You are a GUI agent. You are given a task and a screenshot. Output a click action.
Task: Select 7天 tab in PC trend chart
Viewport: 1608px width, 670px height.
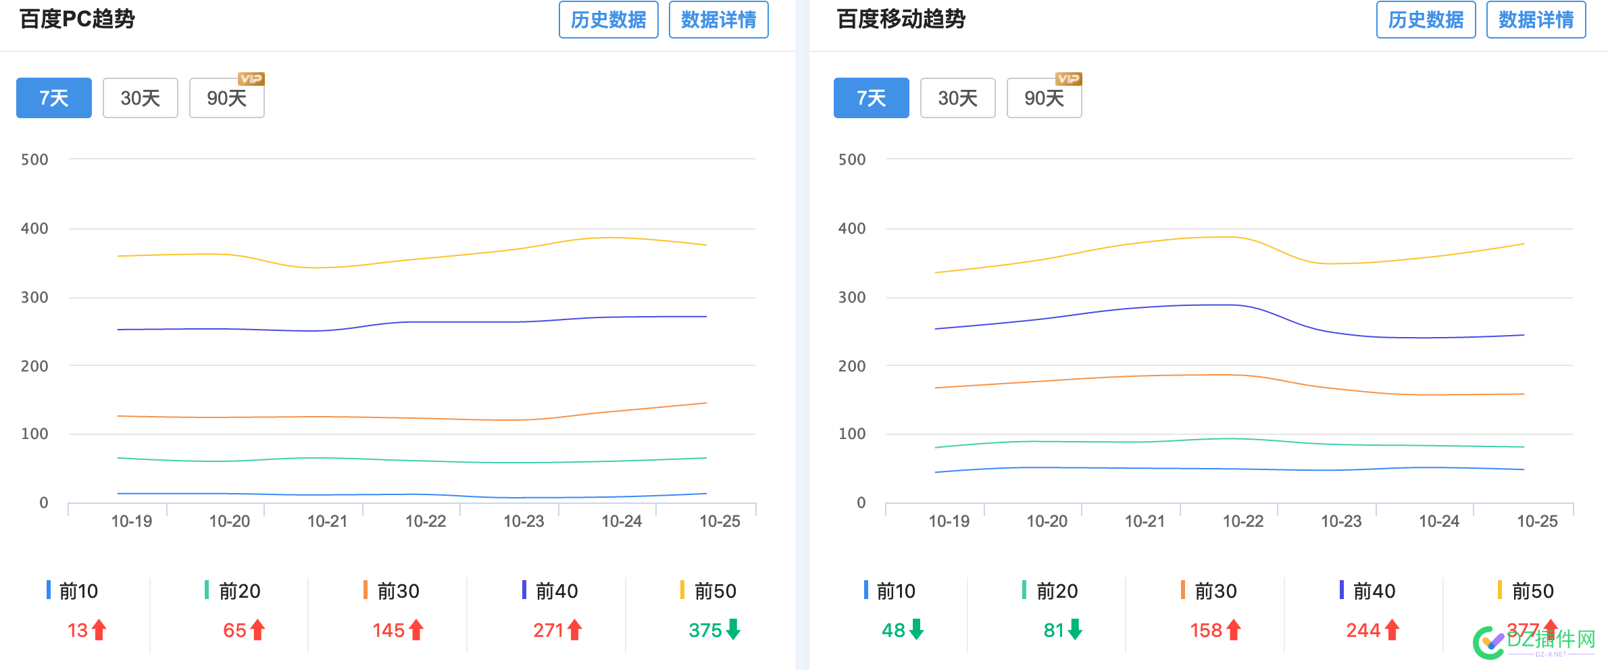[x=54, y=98]
